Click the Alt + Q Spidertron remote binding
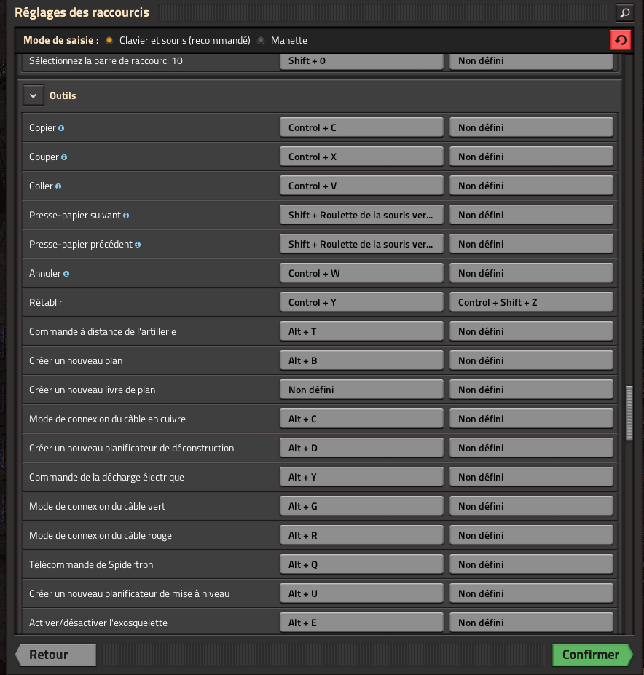644x675 pixels. point(361,564)
